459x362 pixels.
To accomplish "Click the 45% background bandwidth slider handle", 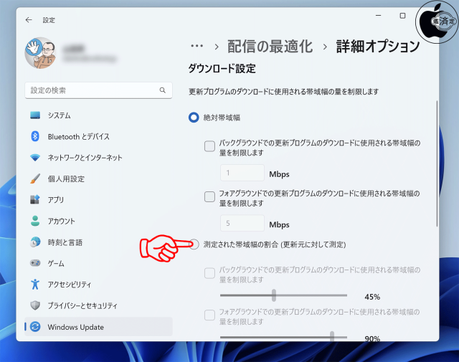I will coord(274,295).
